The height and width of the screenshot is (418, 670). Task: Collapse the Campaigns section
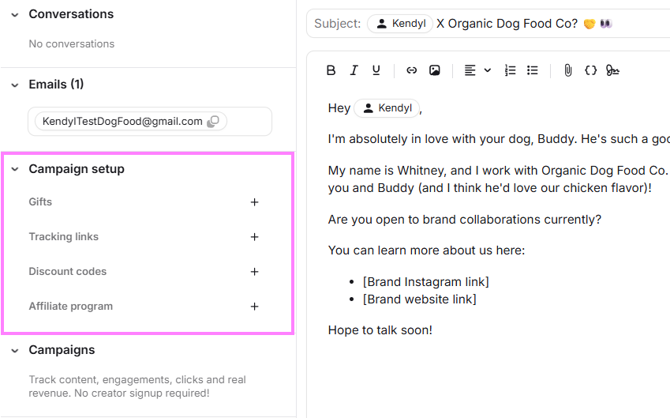[15, 351]
